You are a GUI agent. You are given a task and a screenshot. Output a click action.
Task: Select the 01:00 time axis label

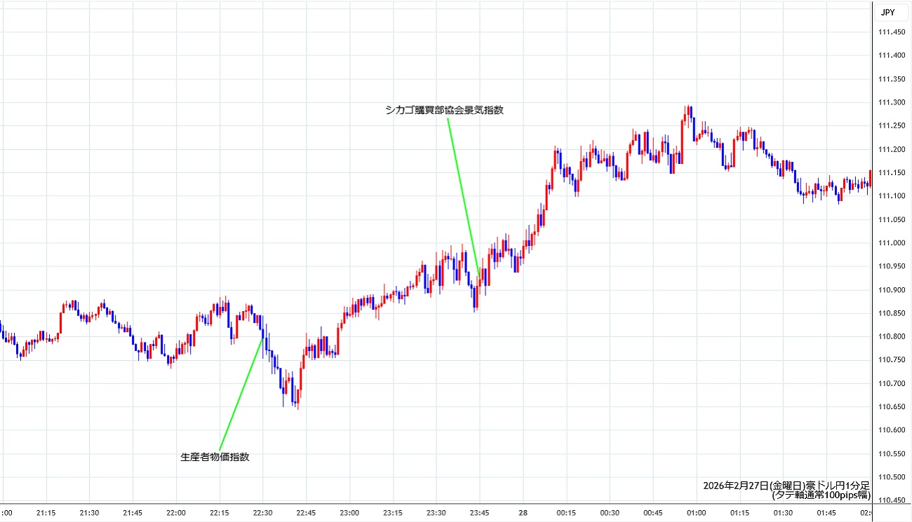[696, 513]
